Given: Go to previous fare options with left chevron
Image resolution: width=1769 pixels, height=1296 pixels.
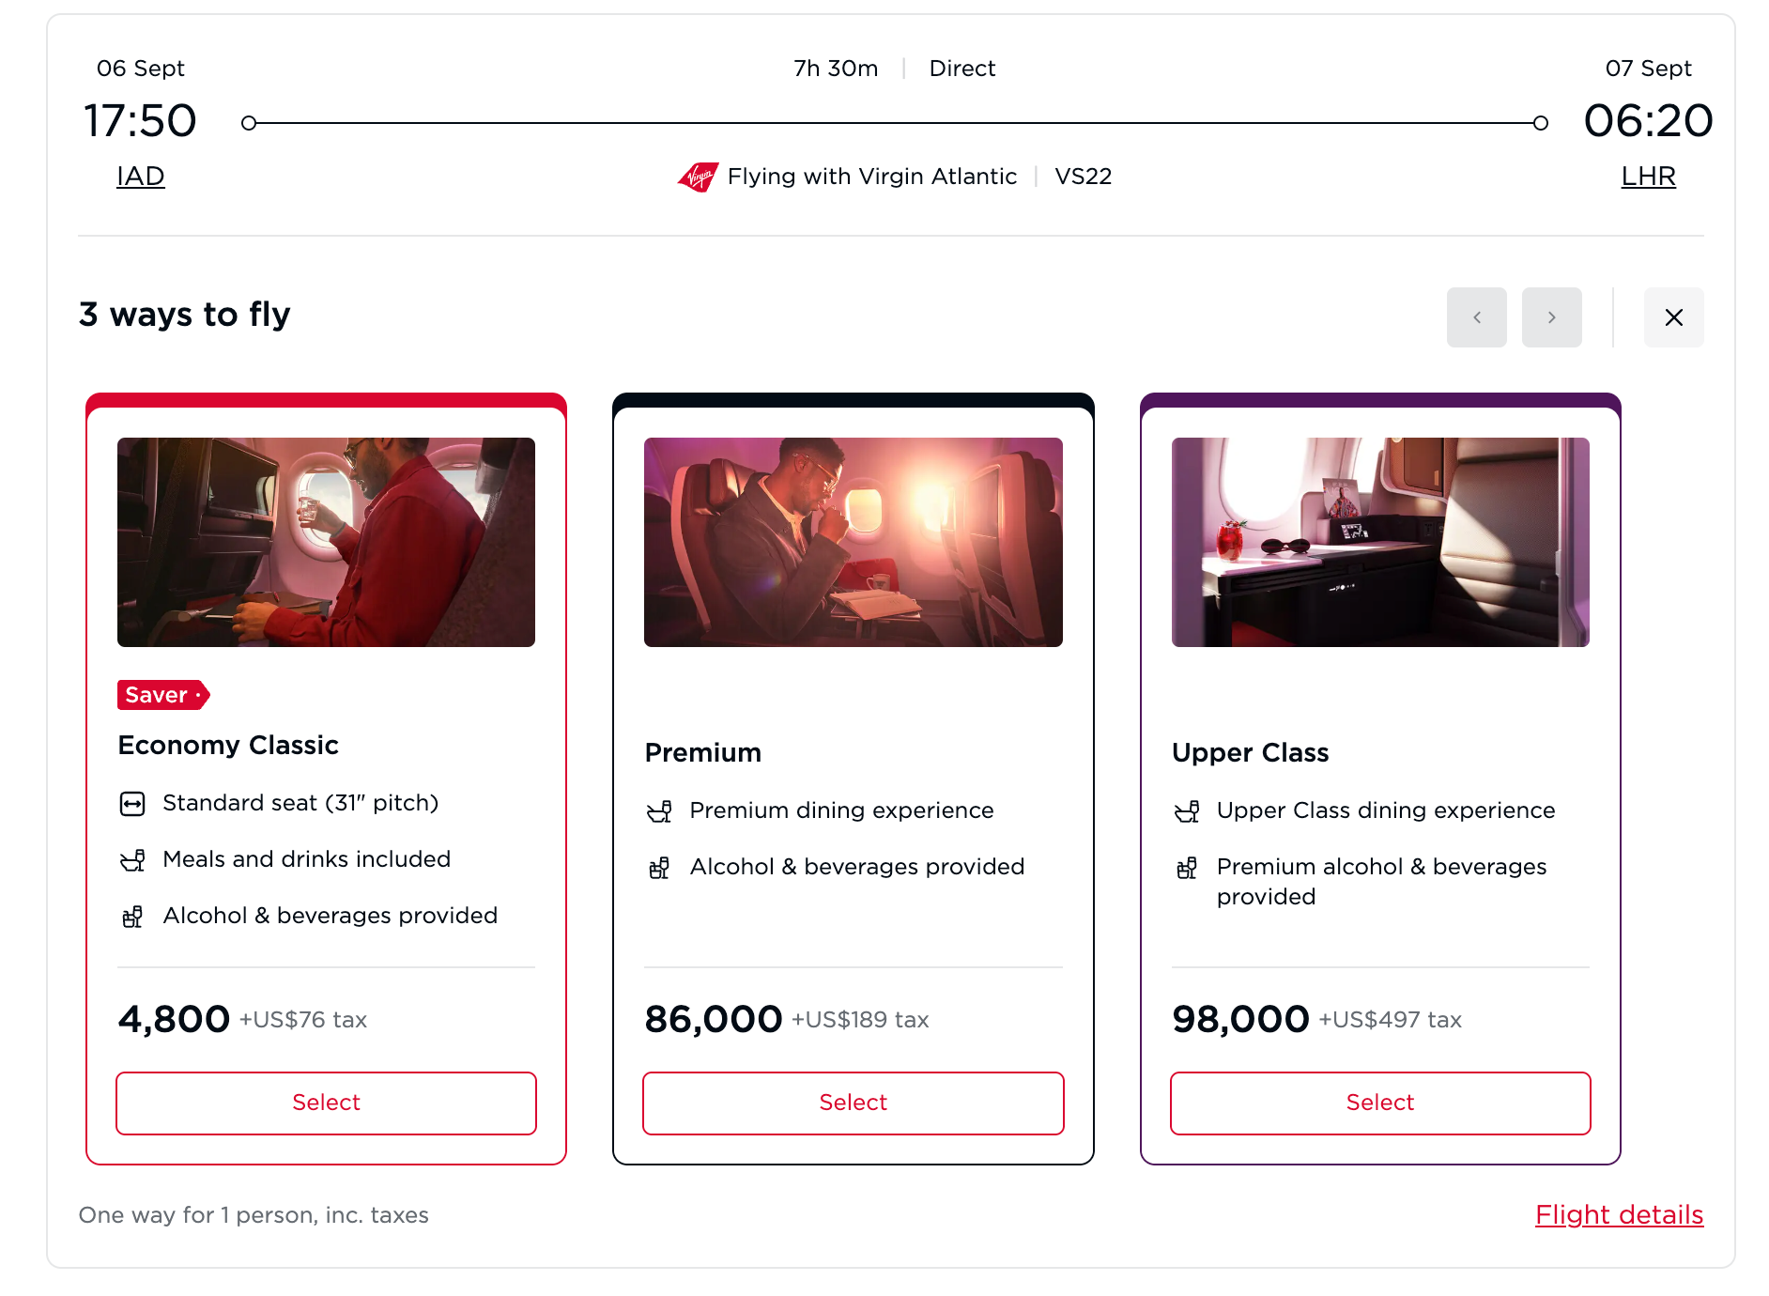Looking at the screenshot, I should pyautogui.click(x=1476, y=317).
